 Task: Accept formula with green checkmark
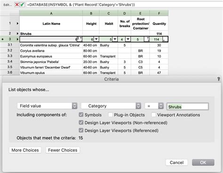pos(22,5)
